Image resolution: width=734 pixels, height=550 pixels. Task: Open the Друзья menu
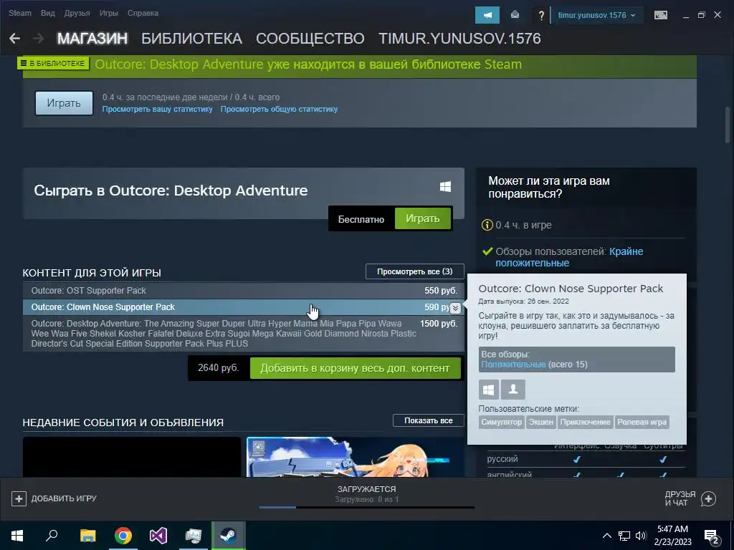77,13
